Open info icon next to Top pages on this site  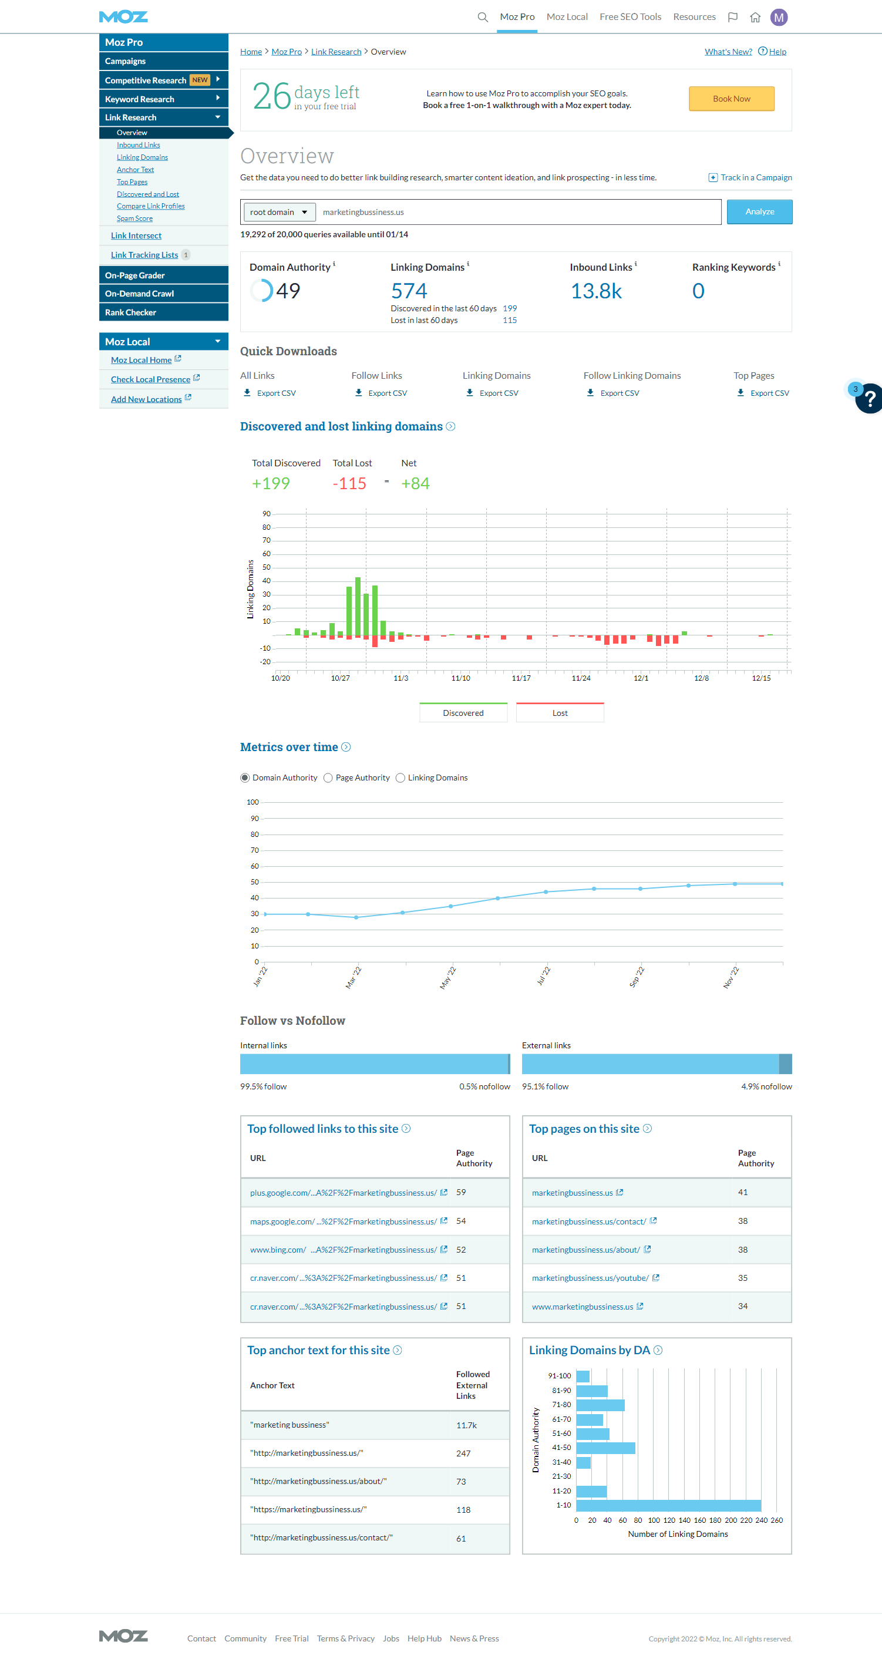[x=647, y=1129]
